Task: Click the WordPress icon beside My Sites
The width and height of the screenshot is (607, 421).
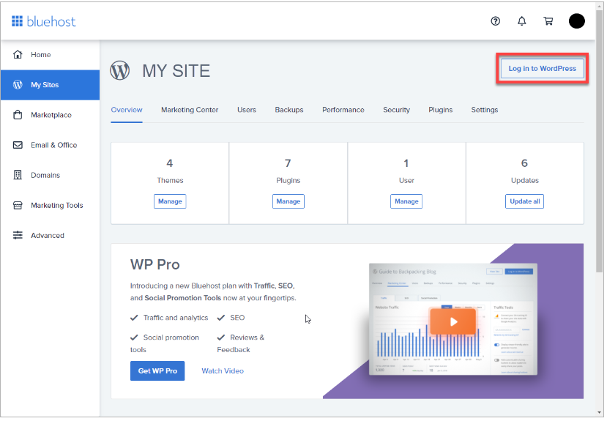Action: (18, 85)
